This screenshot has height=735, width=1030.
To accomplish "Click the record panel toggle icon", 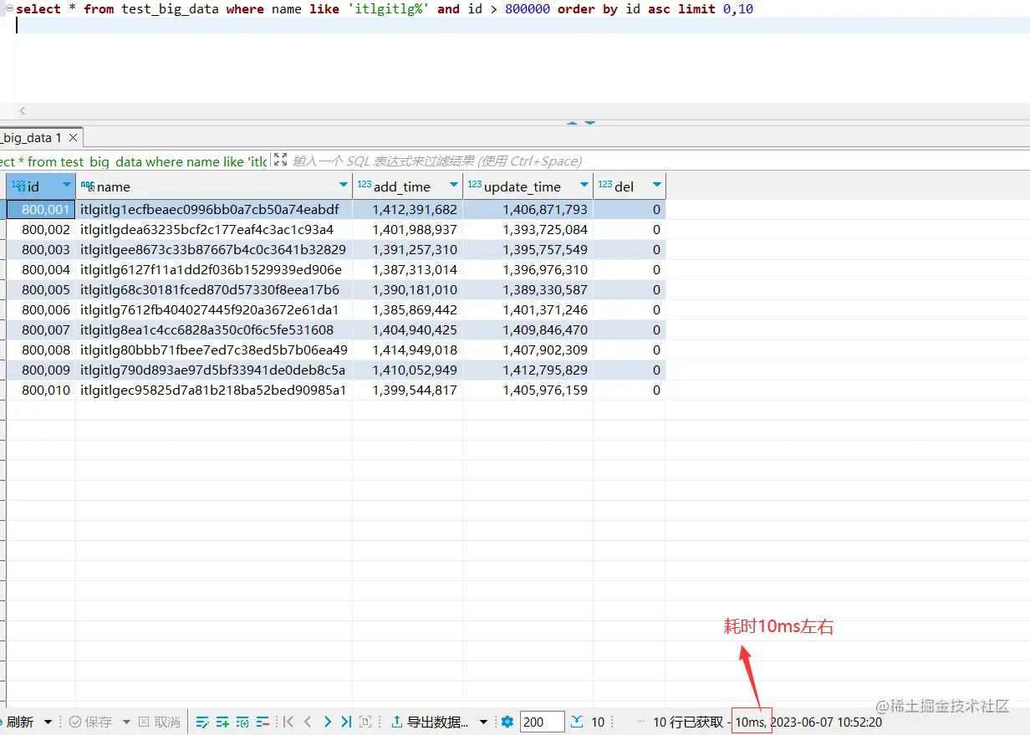I will coord(365,722).
